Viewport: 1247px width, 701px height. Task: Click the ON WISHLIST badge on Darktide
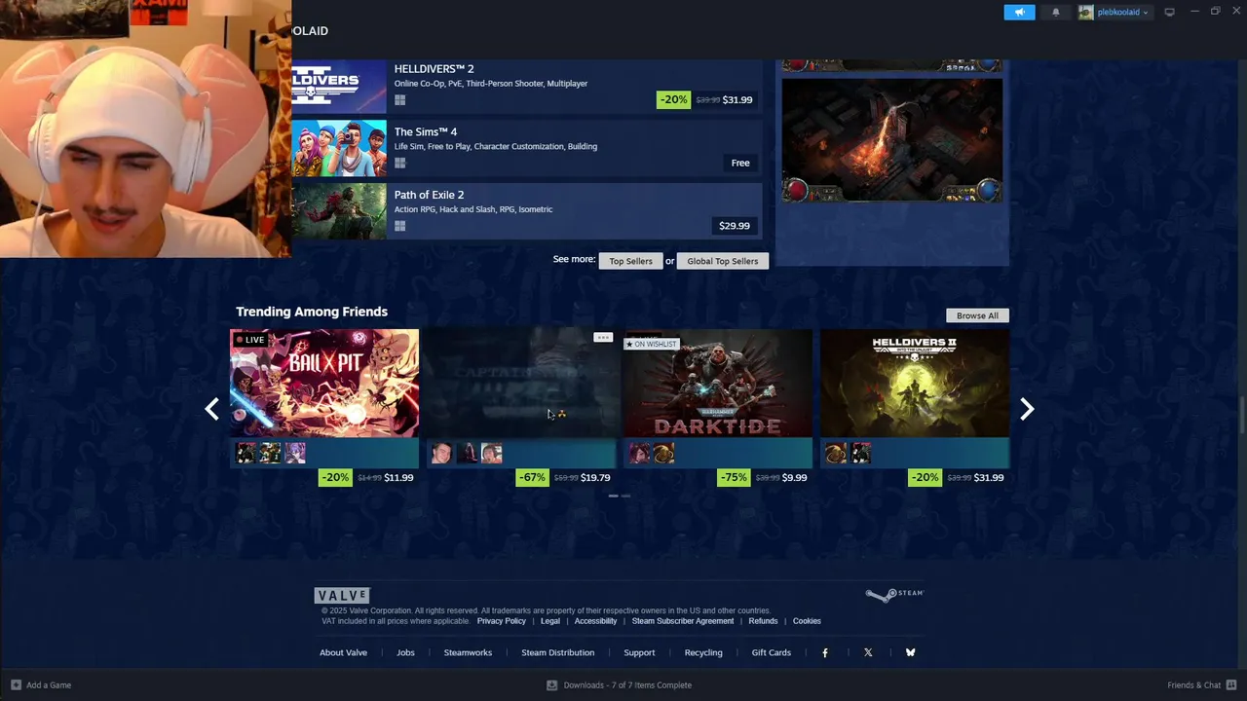[651, 344]
